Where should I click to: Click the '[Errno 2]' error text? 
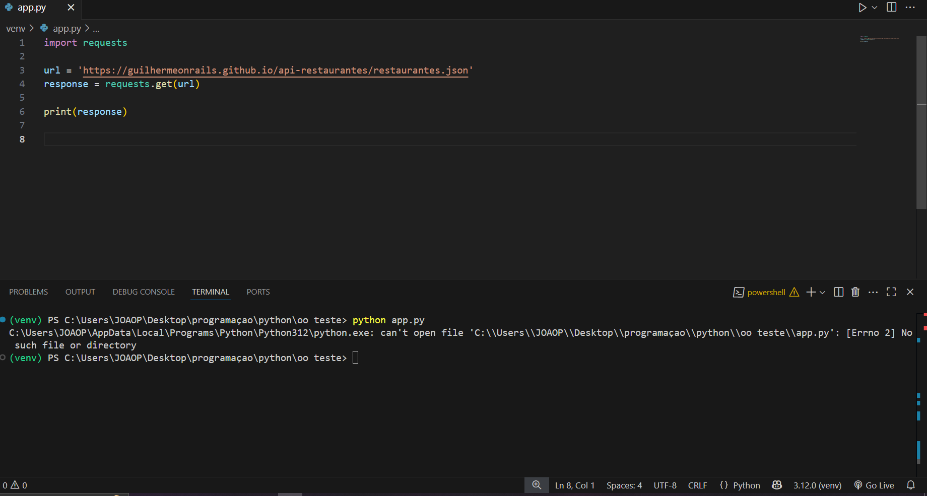pyautogui.click(x=871, y=333)
